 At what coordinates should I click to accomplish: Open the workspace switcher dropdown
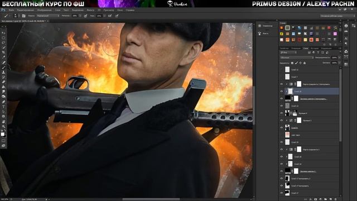tap(337, 16)
